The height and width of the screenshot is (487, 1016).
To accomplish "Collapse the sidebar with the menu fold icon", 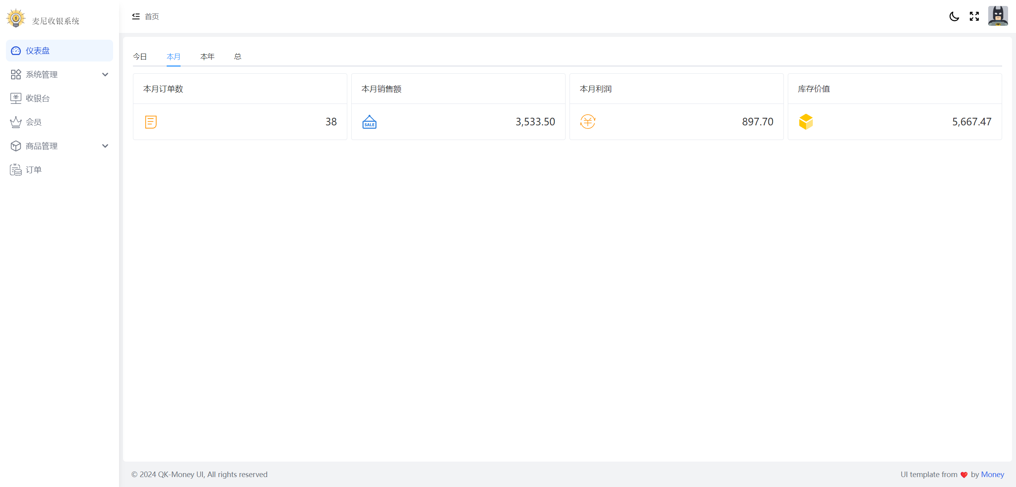I will click(x=136, y=16).
